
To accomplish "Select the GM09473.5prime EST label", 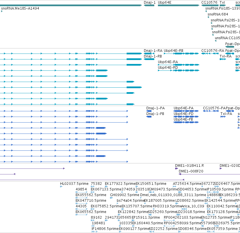I will [x=164, y=189].
